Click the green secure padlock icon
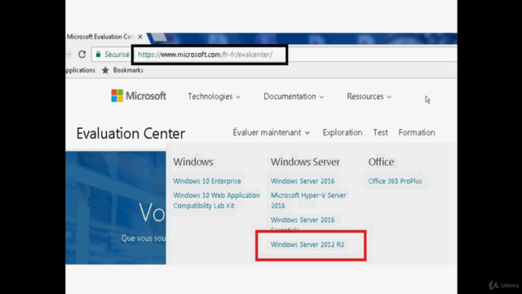 coord(98,54)
